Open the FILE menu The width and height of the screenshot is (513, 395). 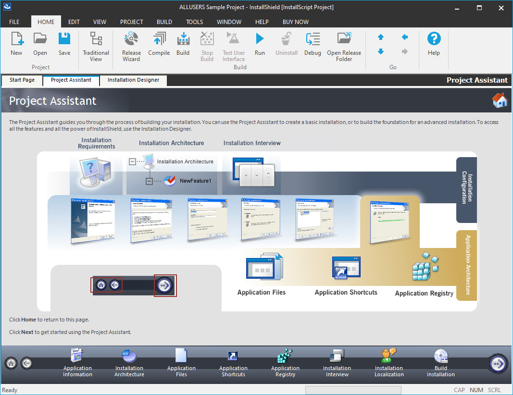14,22
